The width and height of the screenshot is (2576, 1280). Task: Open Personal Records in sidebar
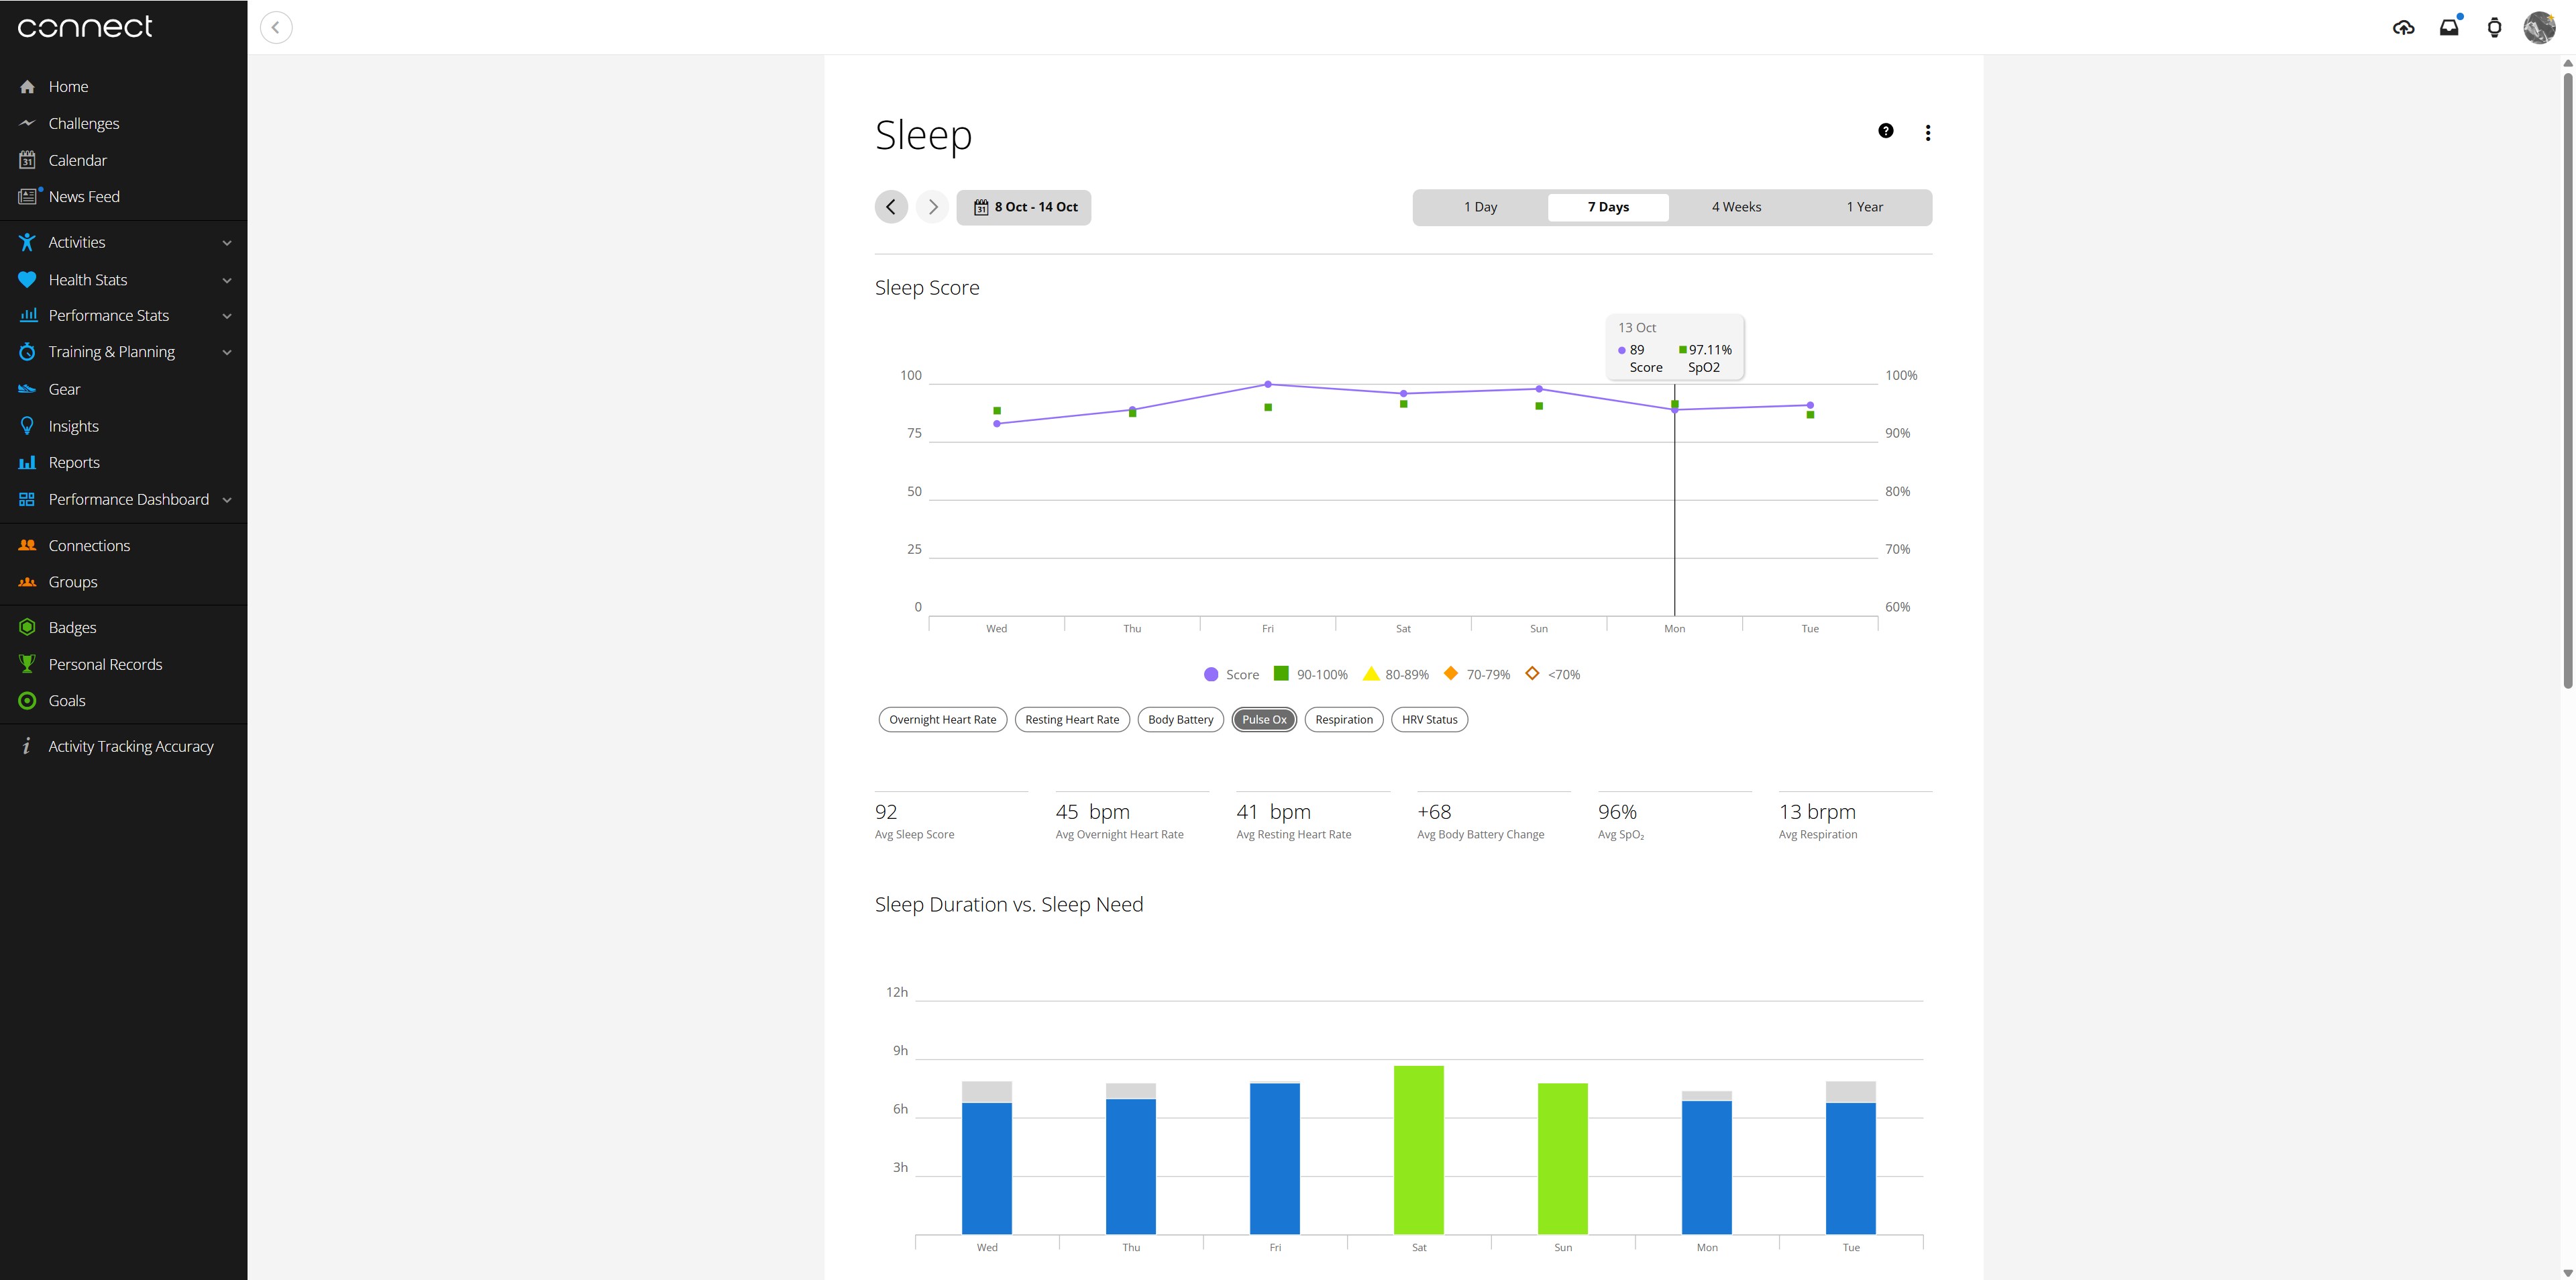tap(105, 664)
